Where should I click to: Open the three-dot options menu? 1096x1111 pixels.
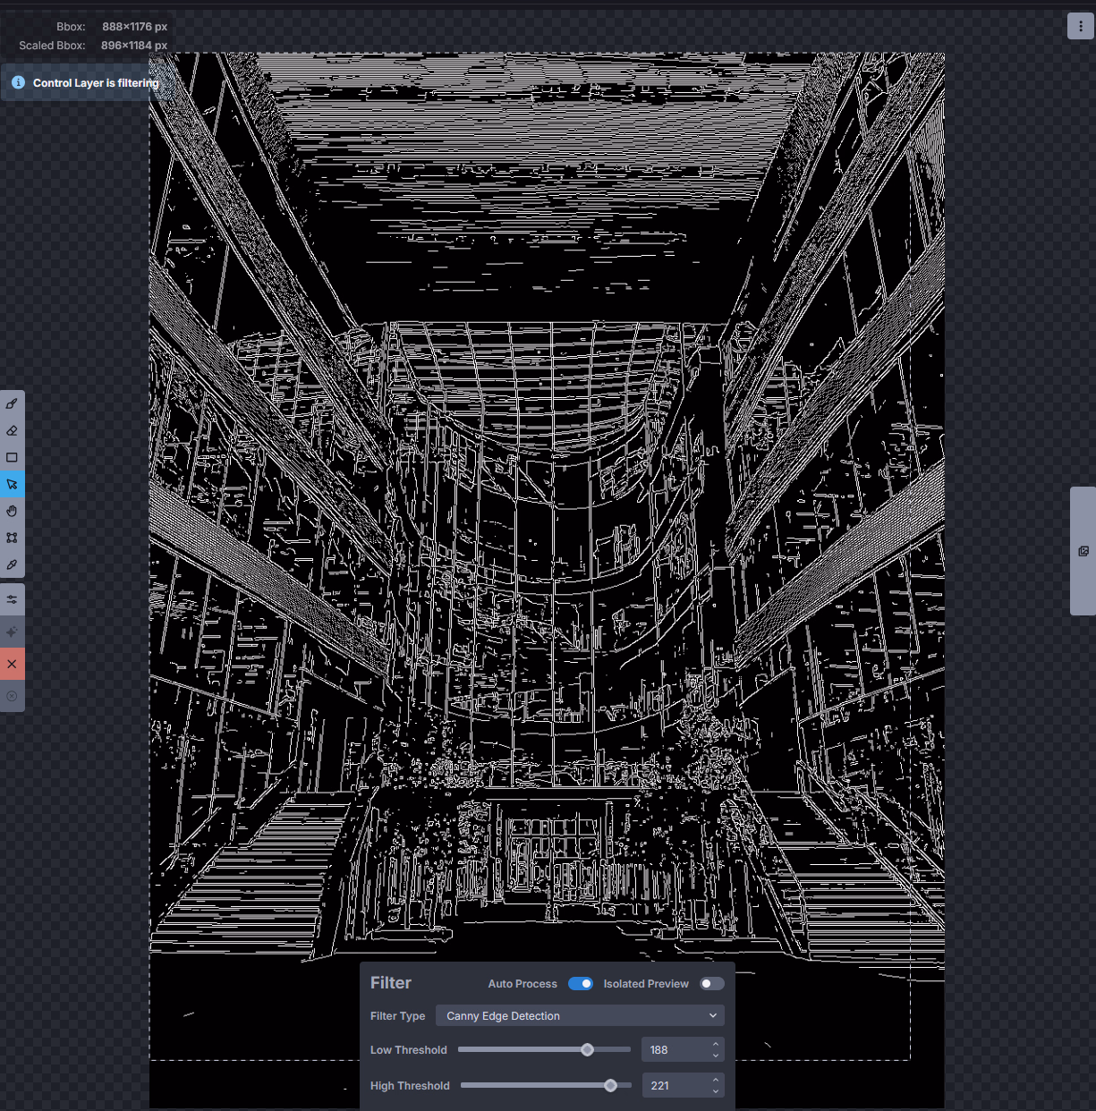click(x=1080, y=26)
